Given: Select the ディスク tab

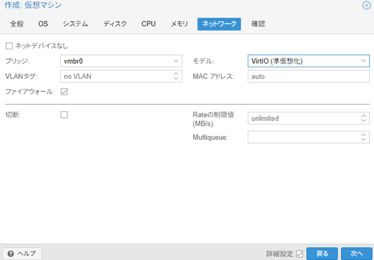Looking at the screenshot, I should point(115,24).
